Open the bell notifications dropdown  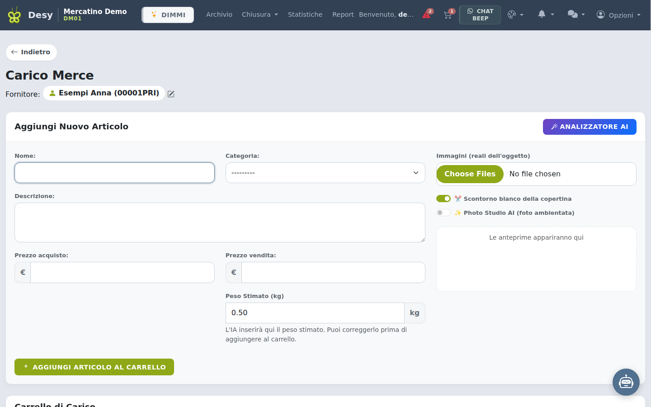pyautogui.click(x=546, y=14)
